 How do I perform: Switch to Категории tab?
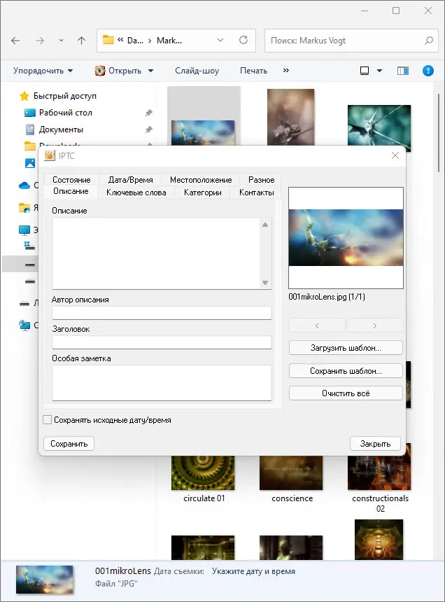click(x=202, y=192)
